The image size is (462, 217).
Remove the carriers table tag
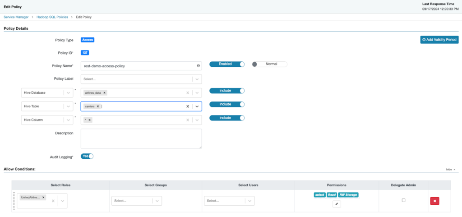[98, 106]
